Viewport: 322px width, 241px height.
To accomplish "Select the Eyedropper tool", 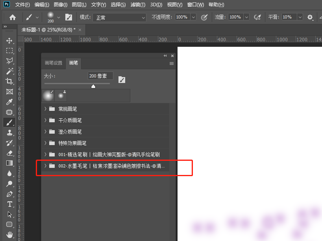I will click(x=9, y=102).
